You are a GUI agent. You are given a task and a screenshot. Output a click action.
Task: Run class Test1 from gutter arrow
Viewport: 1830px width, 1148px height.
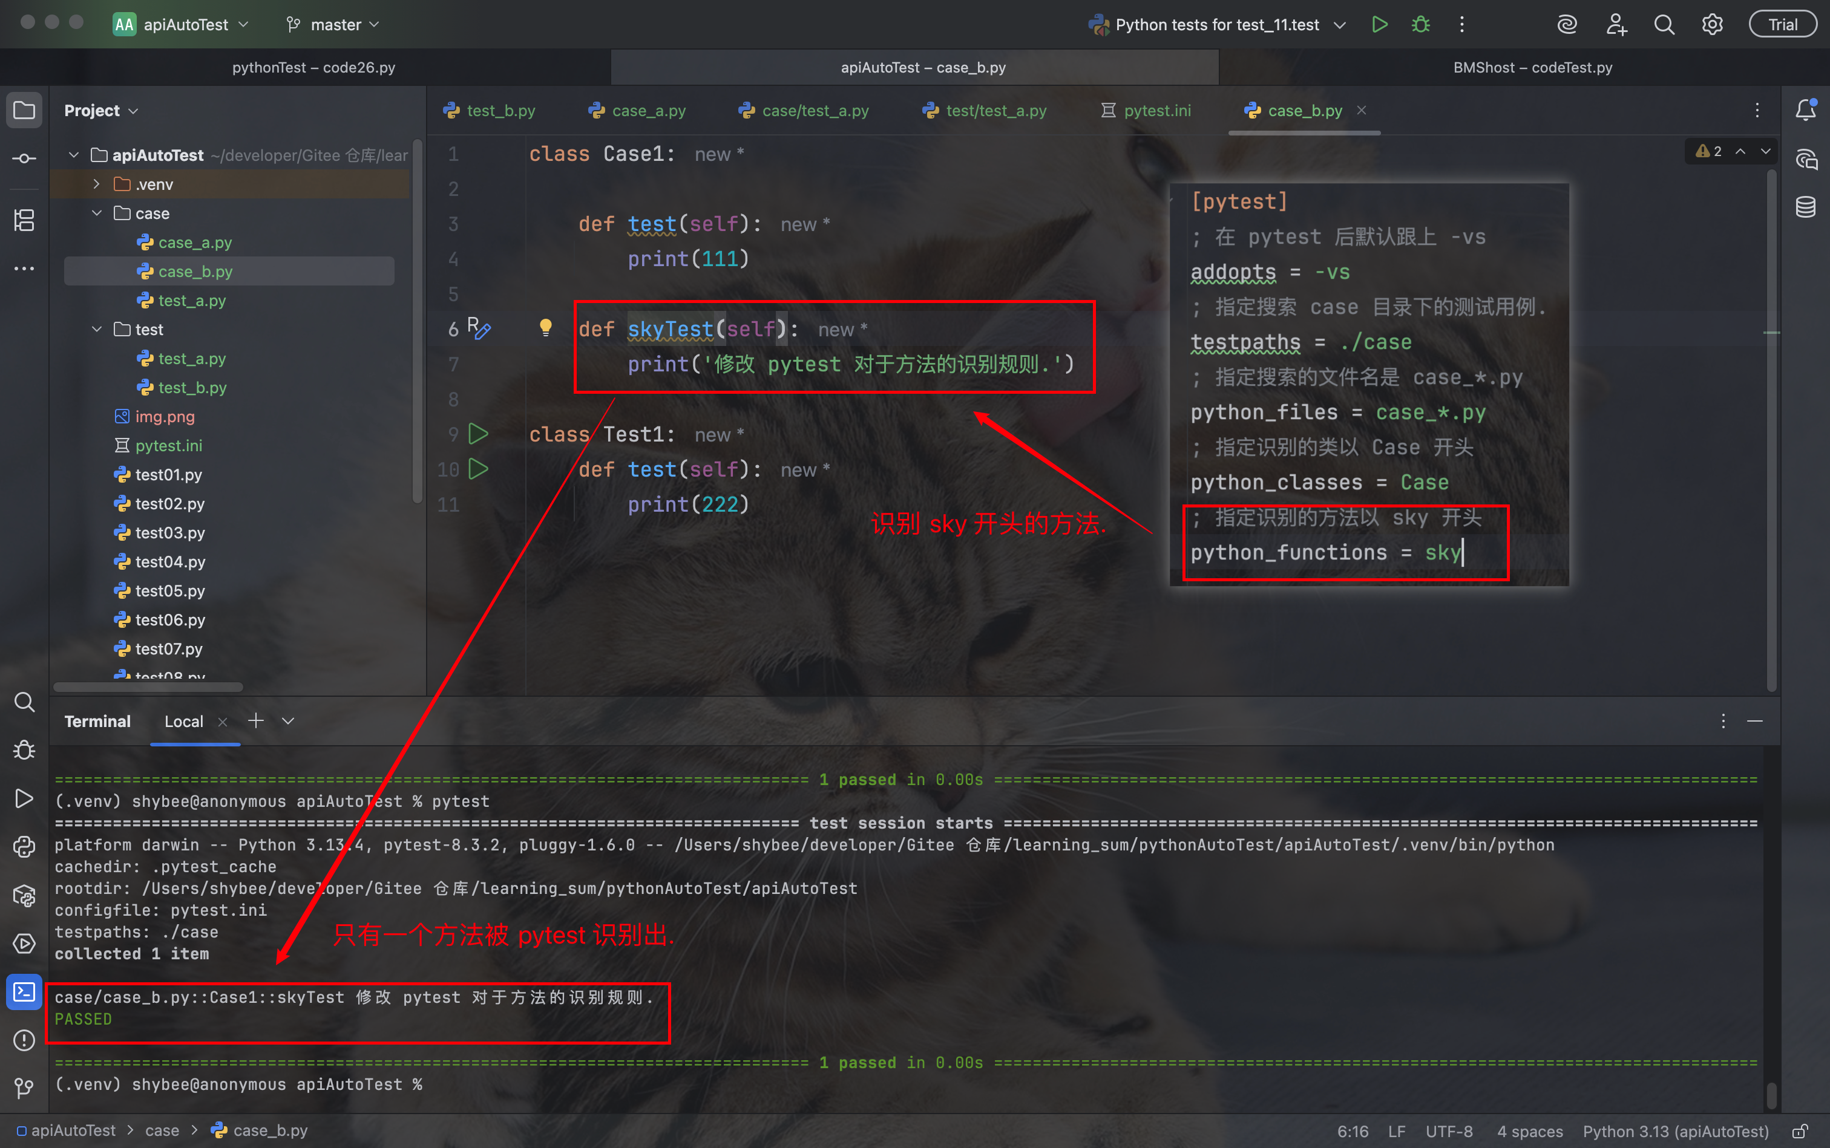coord(478,434)
